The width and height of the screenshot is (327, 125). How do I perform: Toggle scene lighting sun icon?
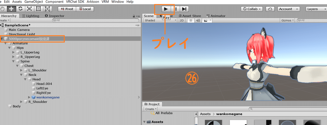[190, 20]
